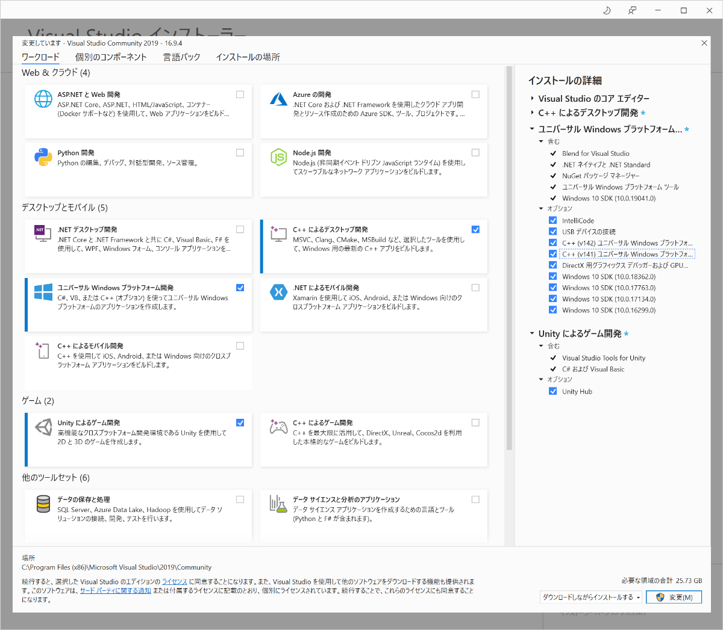723x630 pixels.
Task: Uncheck C++ (v142) ユニバーサル Windows option
Action: [552, 243]
